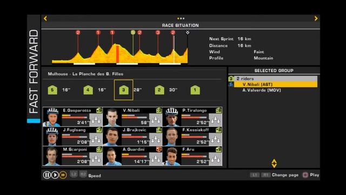The width and height of the screenshot is (346, 195).
Task: Click the Change page label
Action: tap(285, 175)
